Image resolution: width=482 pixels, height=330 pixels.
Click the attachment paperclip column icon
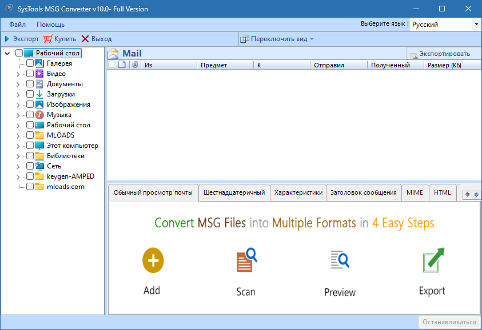pyautogui.click(x=135, y=65)
